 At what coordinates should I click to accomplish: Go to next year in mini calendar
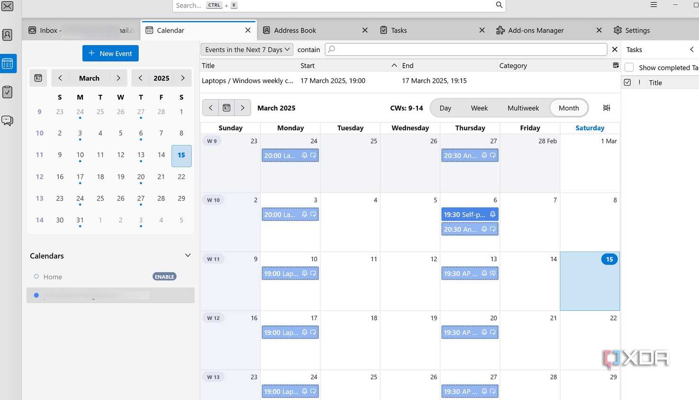183,78
